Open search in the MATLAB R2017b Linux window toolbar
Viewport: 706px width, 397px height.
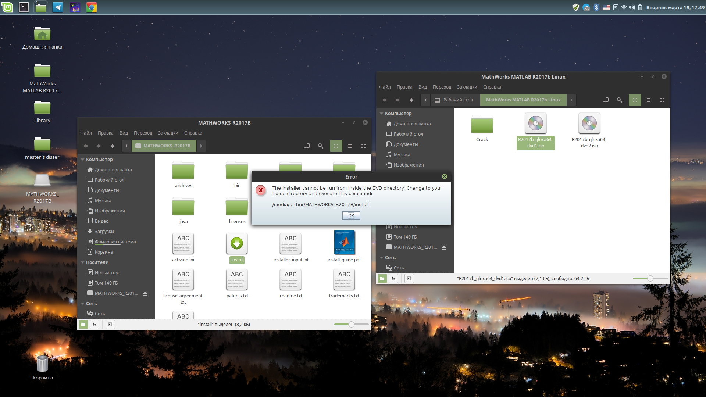(x=620, y=100)
